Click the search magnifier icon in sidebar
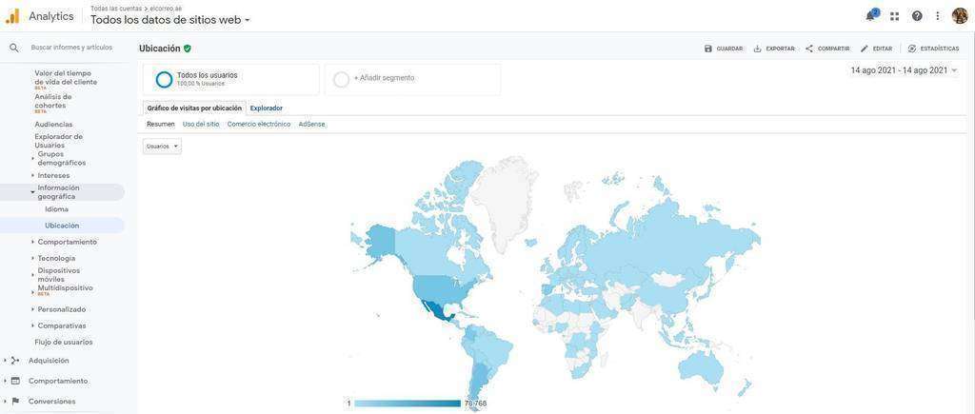975x414 pixels. (x=14, y=48)
